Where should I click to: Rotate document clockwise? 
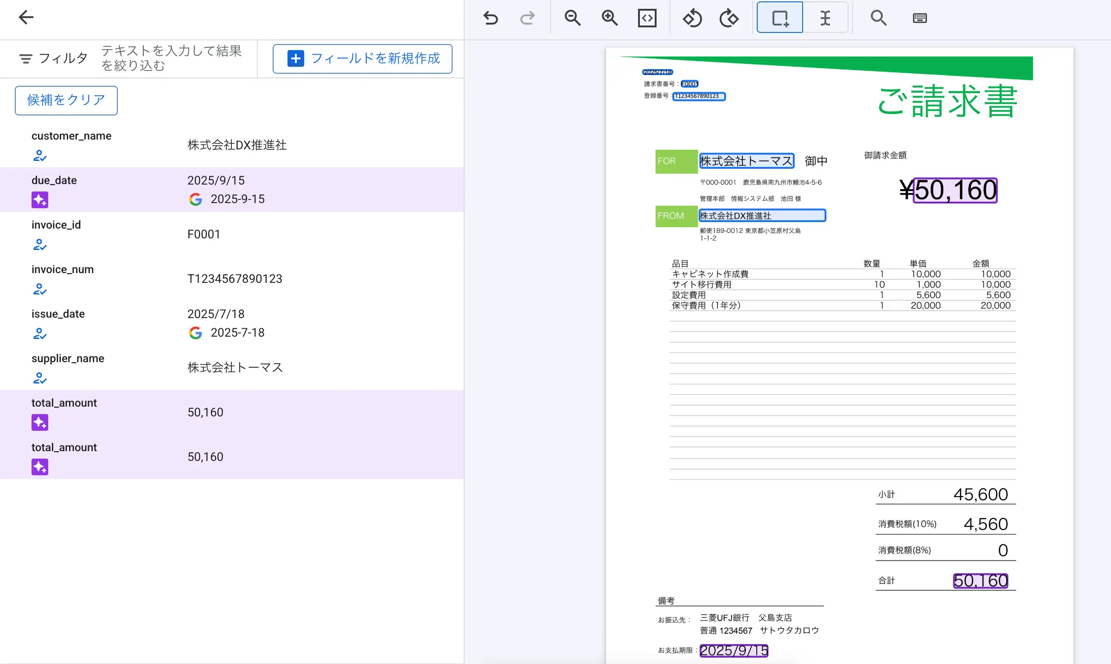[x=729, y=18]
